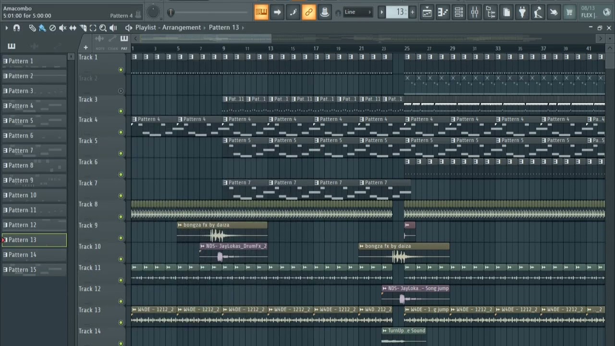
Task: Open pattern selector arrow beside 13
Action: point(382,12)
